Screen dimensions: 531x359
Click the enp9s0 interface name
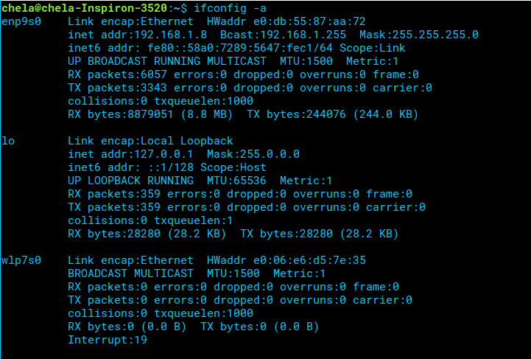coord(21,21)
